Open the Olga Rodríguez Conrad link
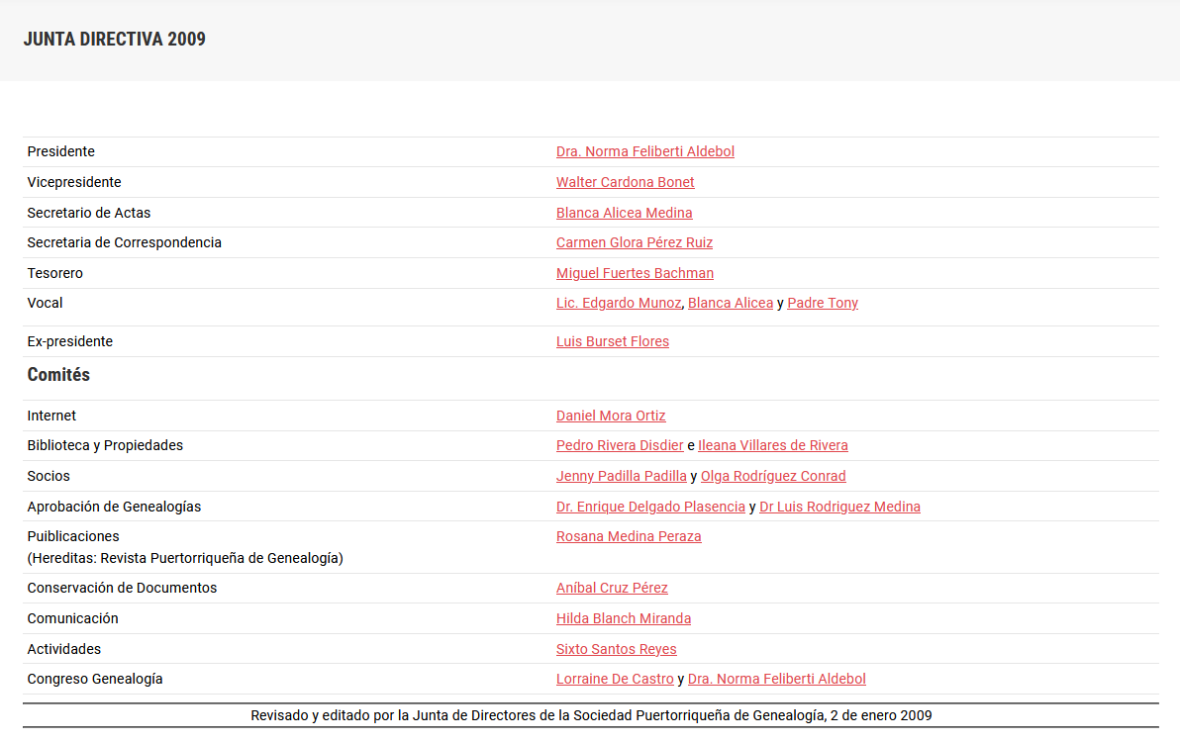The image size is (1180, 742). [772, 476]
